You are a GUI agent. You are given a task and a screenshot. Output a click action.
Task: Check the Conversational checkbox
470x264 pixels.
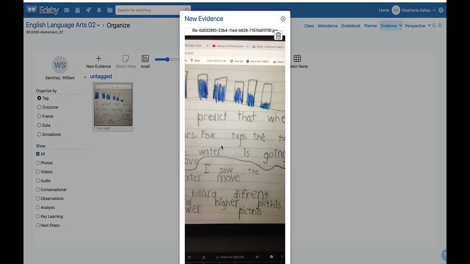click(x=38, y=190)
